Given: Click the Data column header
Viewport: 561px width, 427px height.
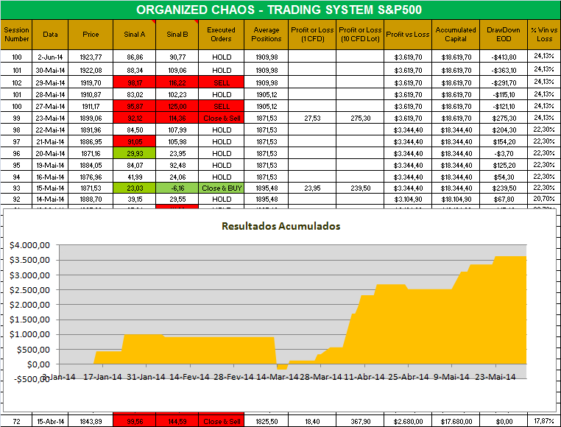Looking at the screenshot, I should click(x=50, y=35).
